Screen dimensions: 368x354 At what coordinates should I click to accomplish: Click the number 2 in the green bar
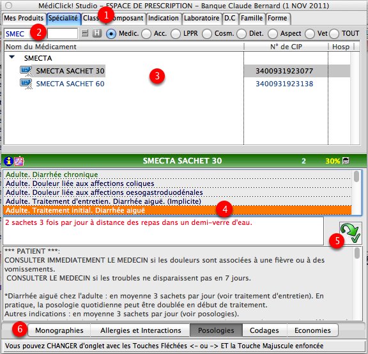tap(303, 161)
